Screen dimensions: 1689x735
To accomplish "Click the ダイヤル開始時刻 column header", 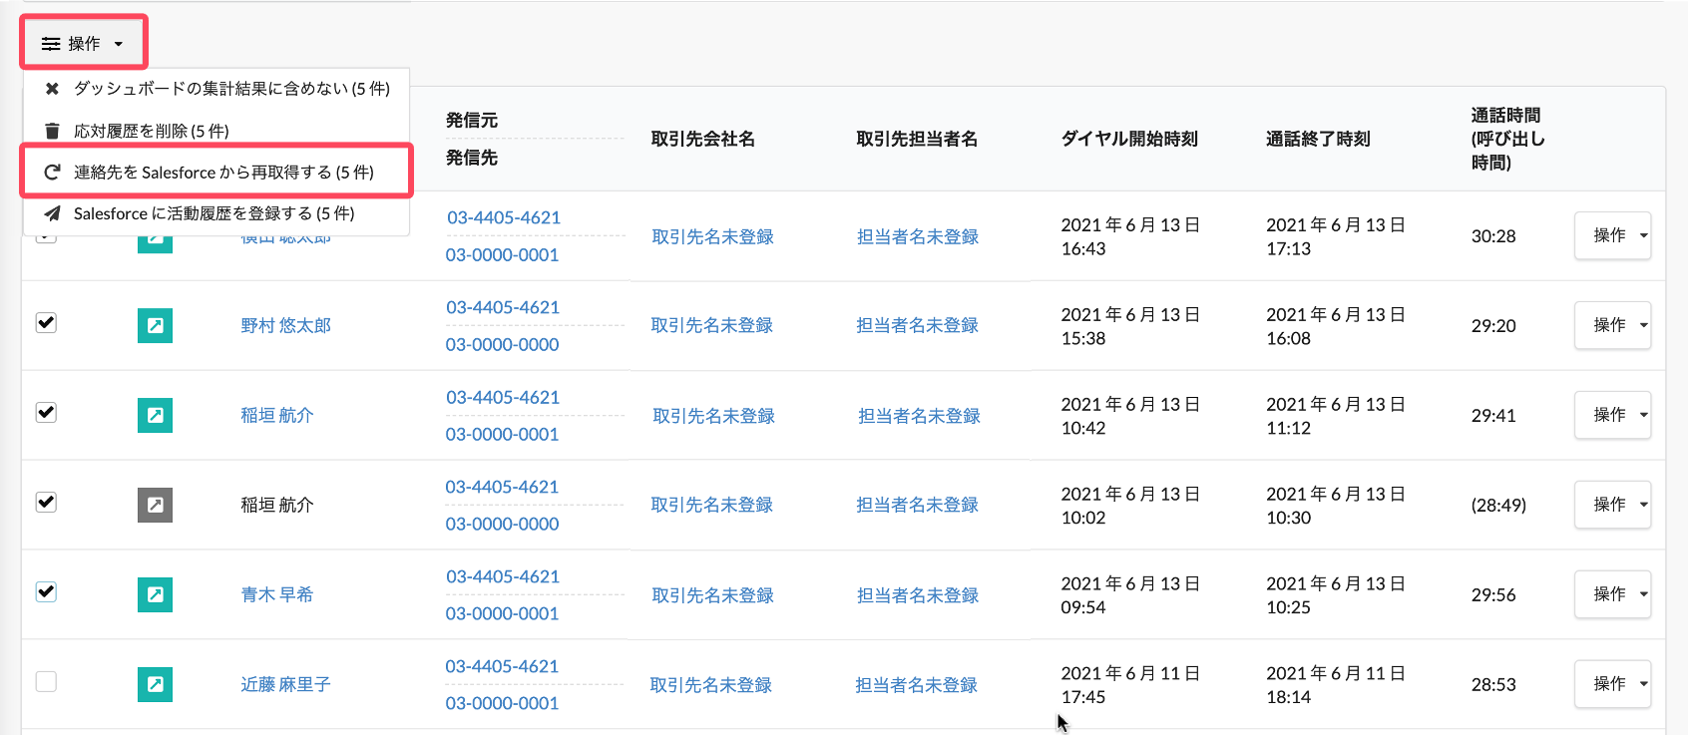I will pos(1129,139).
